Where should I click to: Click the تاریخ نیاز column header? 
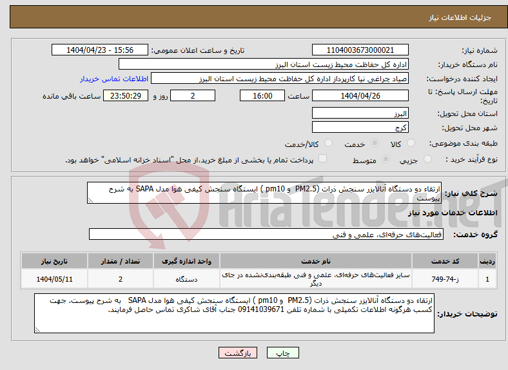54,261
